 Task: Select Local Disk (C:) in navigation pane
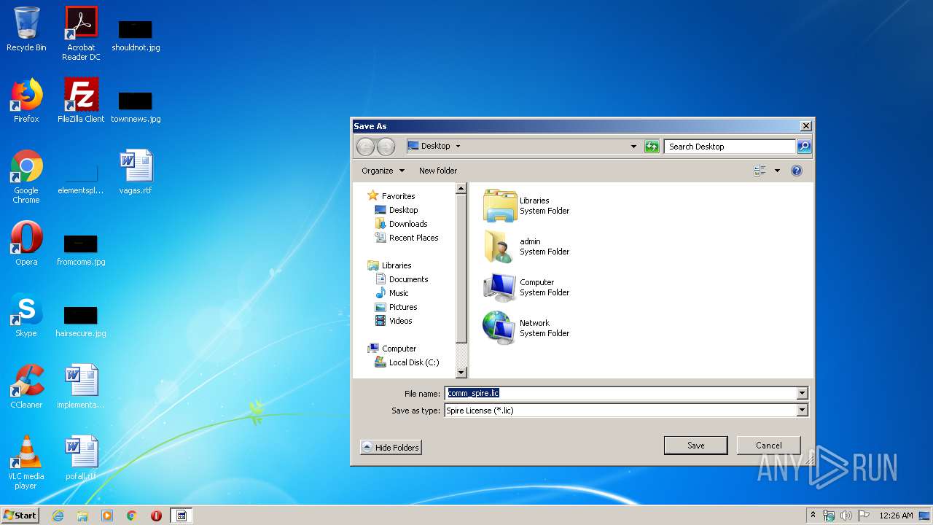(x=407, y=362)
